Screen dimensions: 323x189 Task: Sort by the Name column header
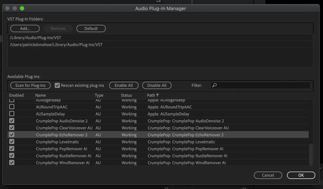pyautogui.click(x=40, y=95)
